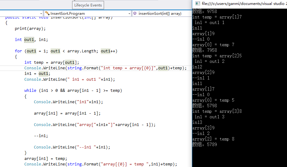Click console line 'array[0] = temp 7'
The width and height of the screenshot is (287, 167).
pyautogui.click(x=213, y=45)
